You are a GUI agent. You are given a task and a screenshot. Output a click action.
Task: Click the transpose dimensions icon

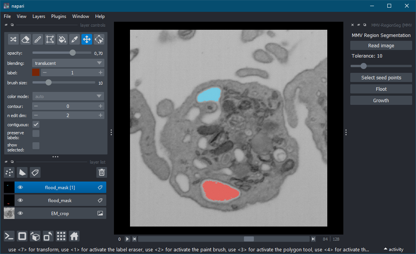click(48, 236)
